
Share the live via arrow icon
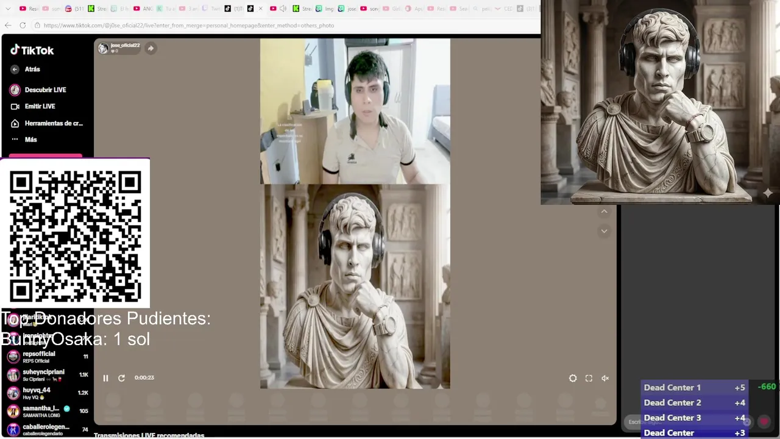pyautogui.click(x=151, y=48)
